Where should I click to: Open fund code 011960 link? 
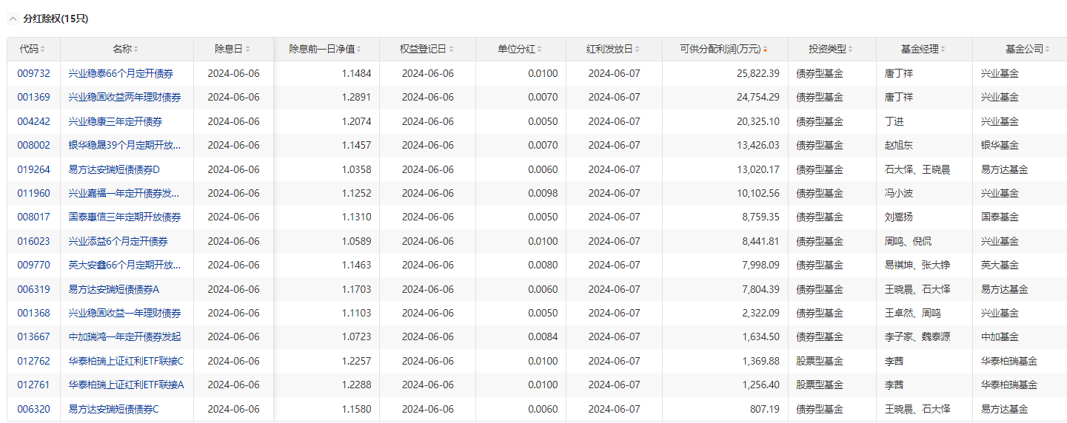[x=33, y=193]
